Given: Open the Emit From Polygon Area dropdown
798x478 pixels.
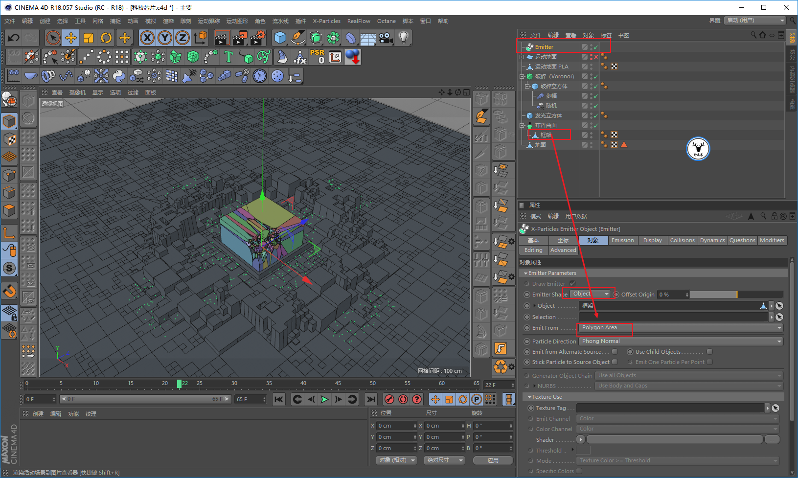Looking at the screenshot, I should click(x=681, y=328).
